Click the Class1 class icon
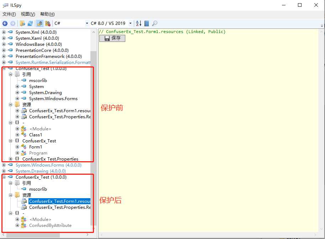 click(x=24, y=135)
